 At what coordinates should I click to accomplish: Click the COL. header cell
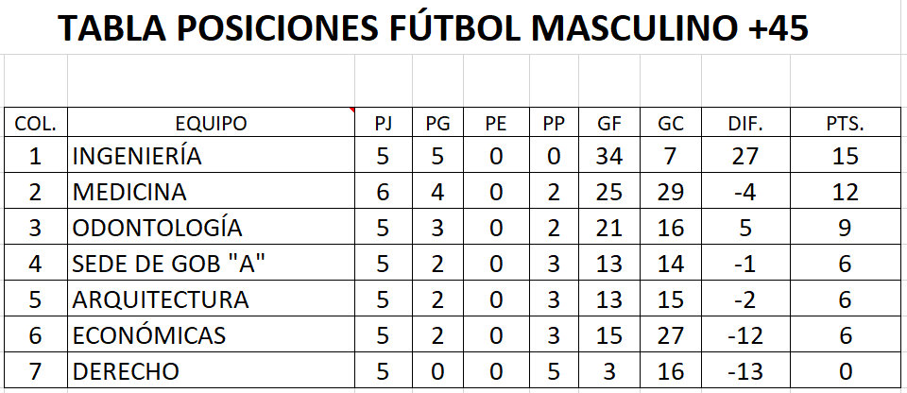pyautogui.click(x=36, y=123)
